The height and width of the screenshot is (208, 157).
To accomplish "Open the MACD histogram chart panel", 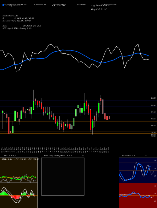I will coord(19,195).
